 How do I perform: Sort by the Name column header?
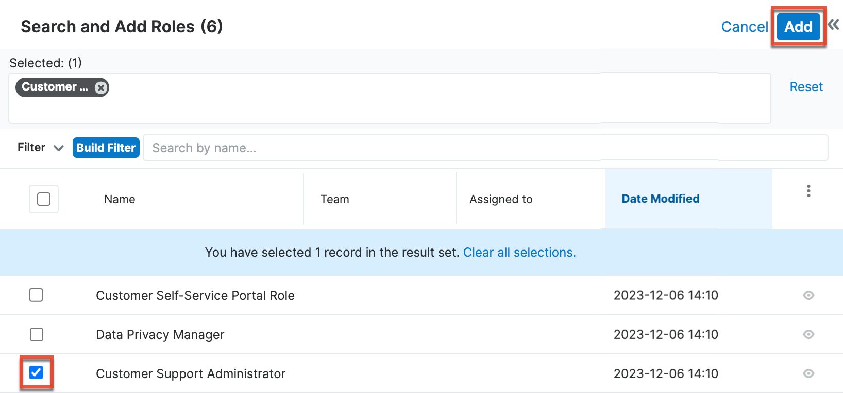(x=120, y=199)
